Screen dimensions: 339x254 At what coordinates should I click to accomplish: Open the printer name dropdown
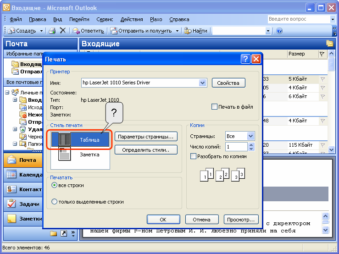pyautogui.click(x=203, y=83)
